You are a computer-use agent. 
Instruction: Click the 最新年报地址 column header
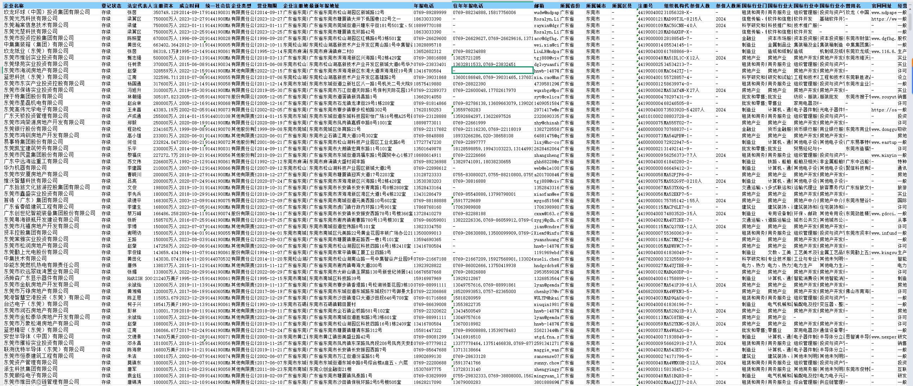324,6
